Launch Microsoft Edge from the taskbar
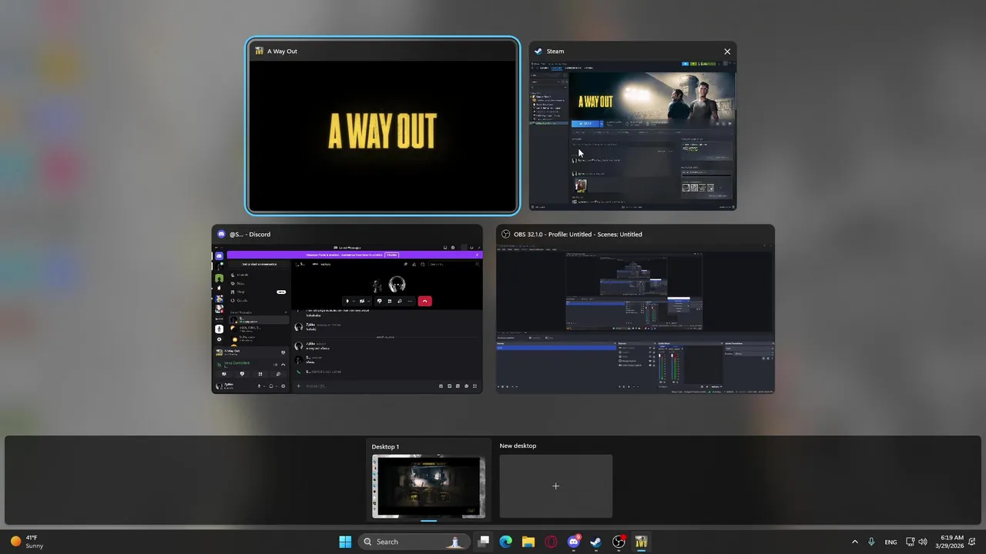The height and width of the screenshot is (554, 986). pos(506,542)
